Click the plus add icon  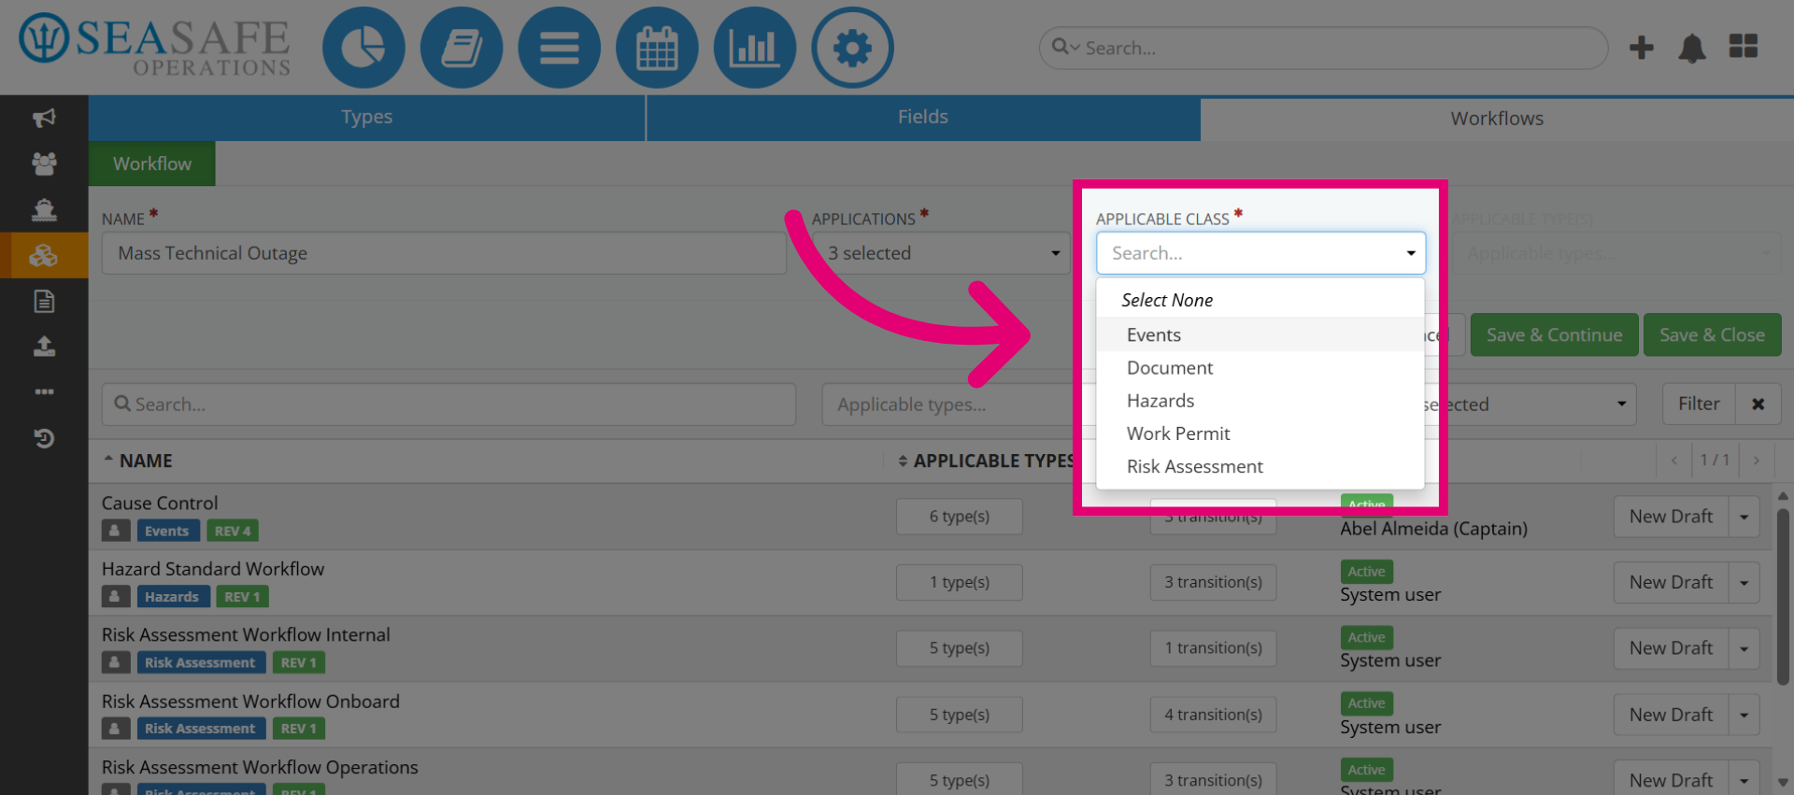pyautogui.click(x=1642, y=48)
